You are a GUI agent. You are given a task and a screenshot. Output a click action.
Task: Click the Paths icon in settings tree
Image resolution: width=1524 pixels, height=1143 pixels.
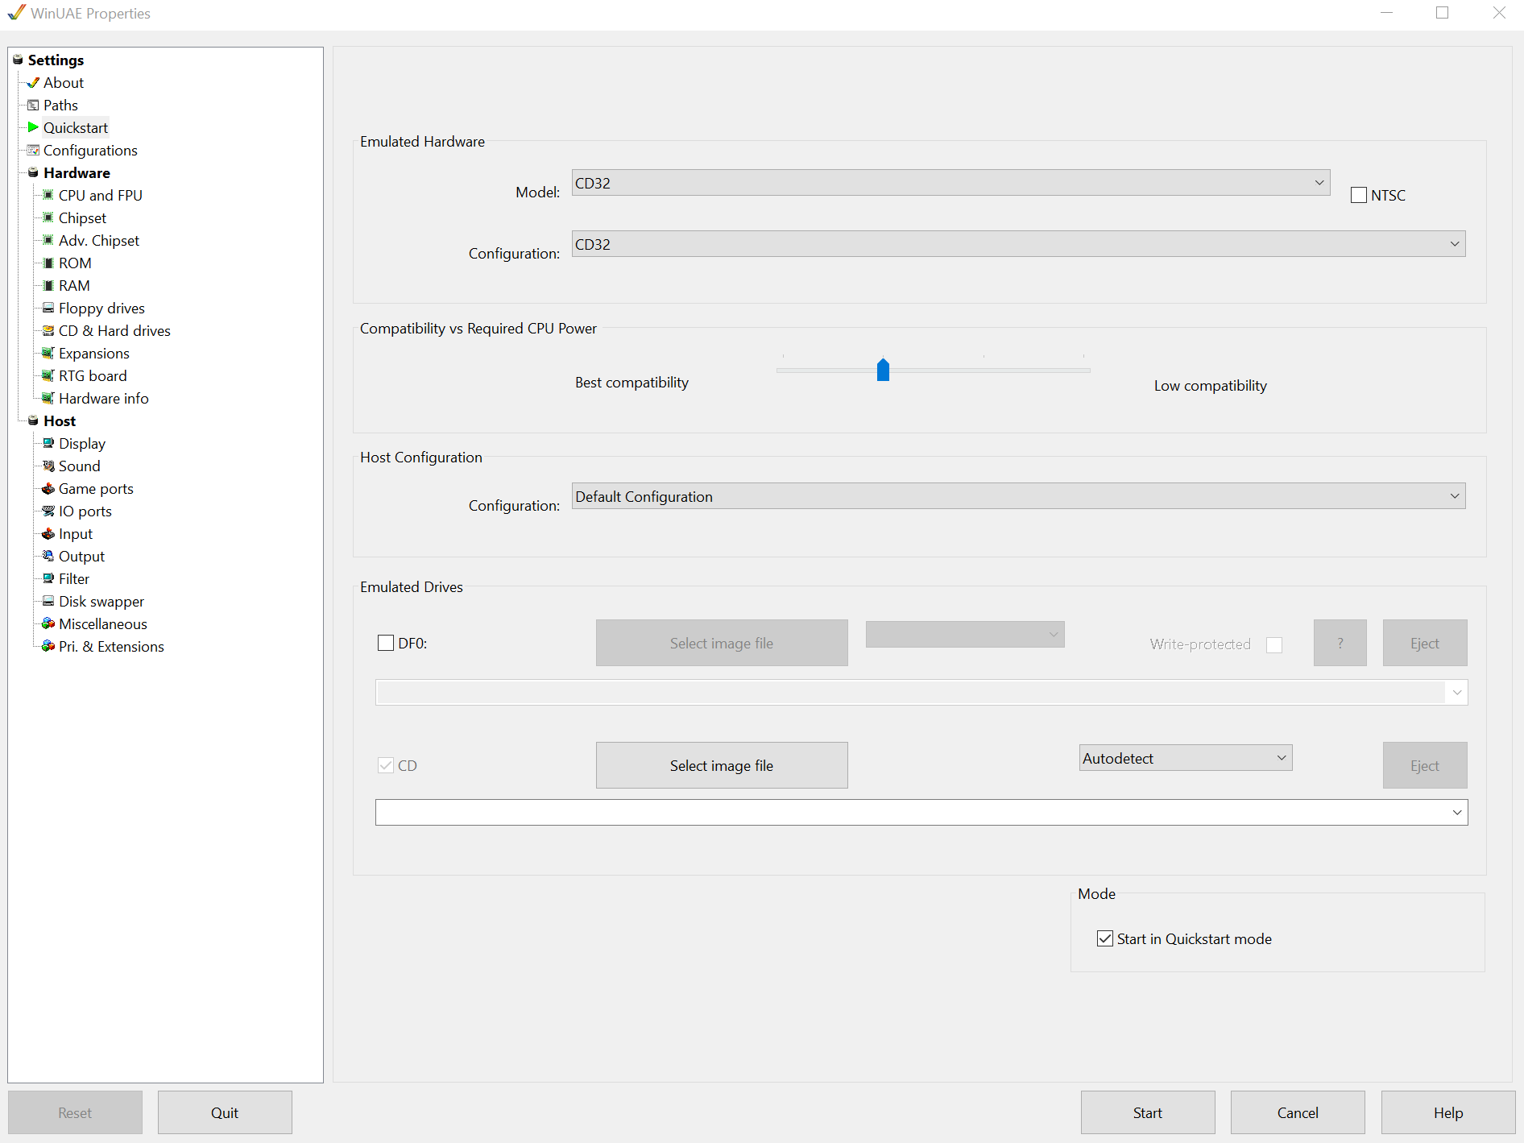coord(33,106)
